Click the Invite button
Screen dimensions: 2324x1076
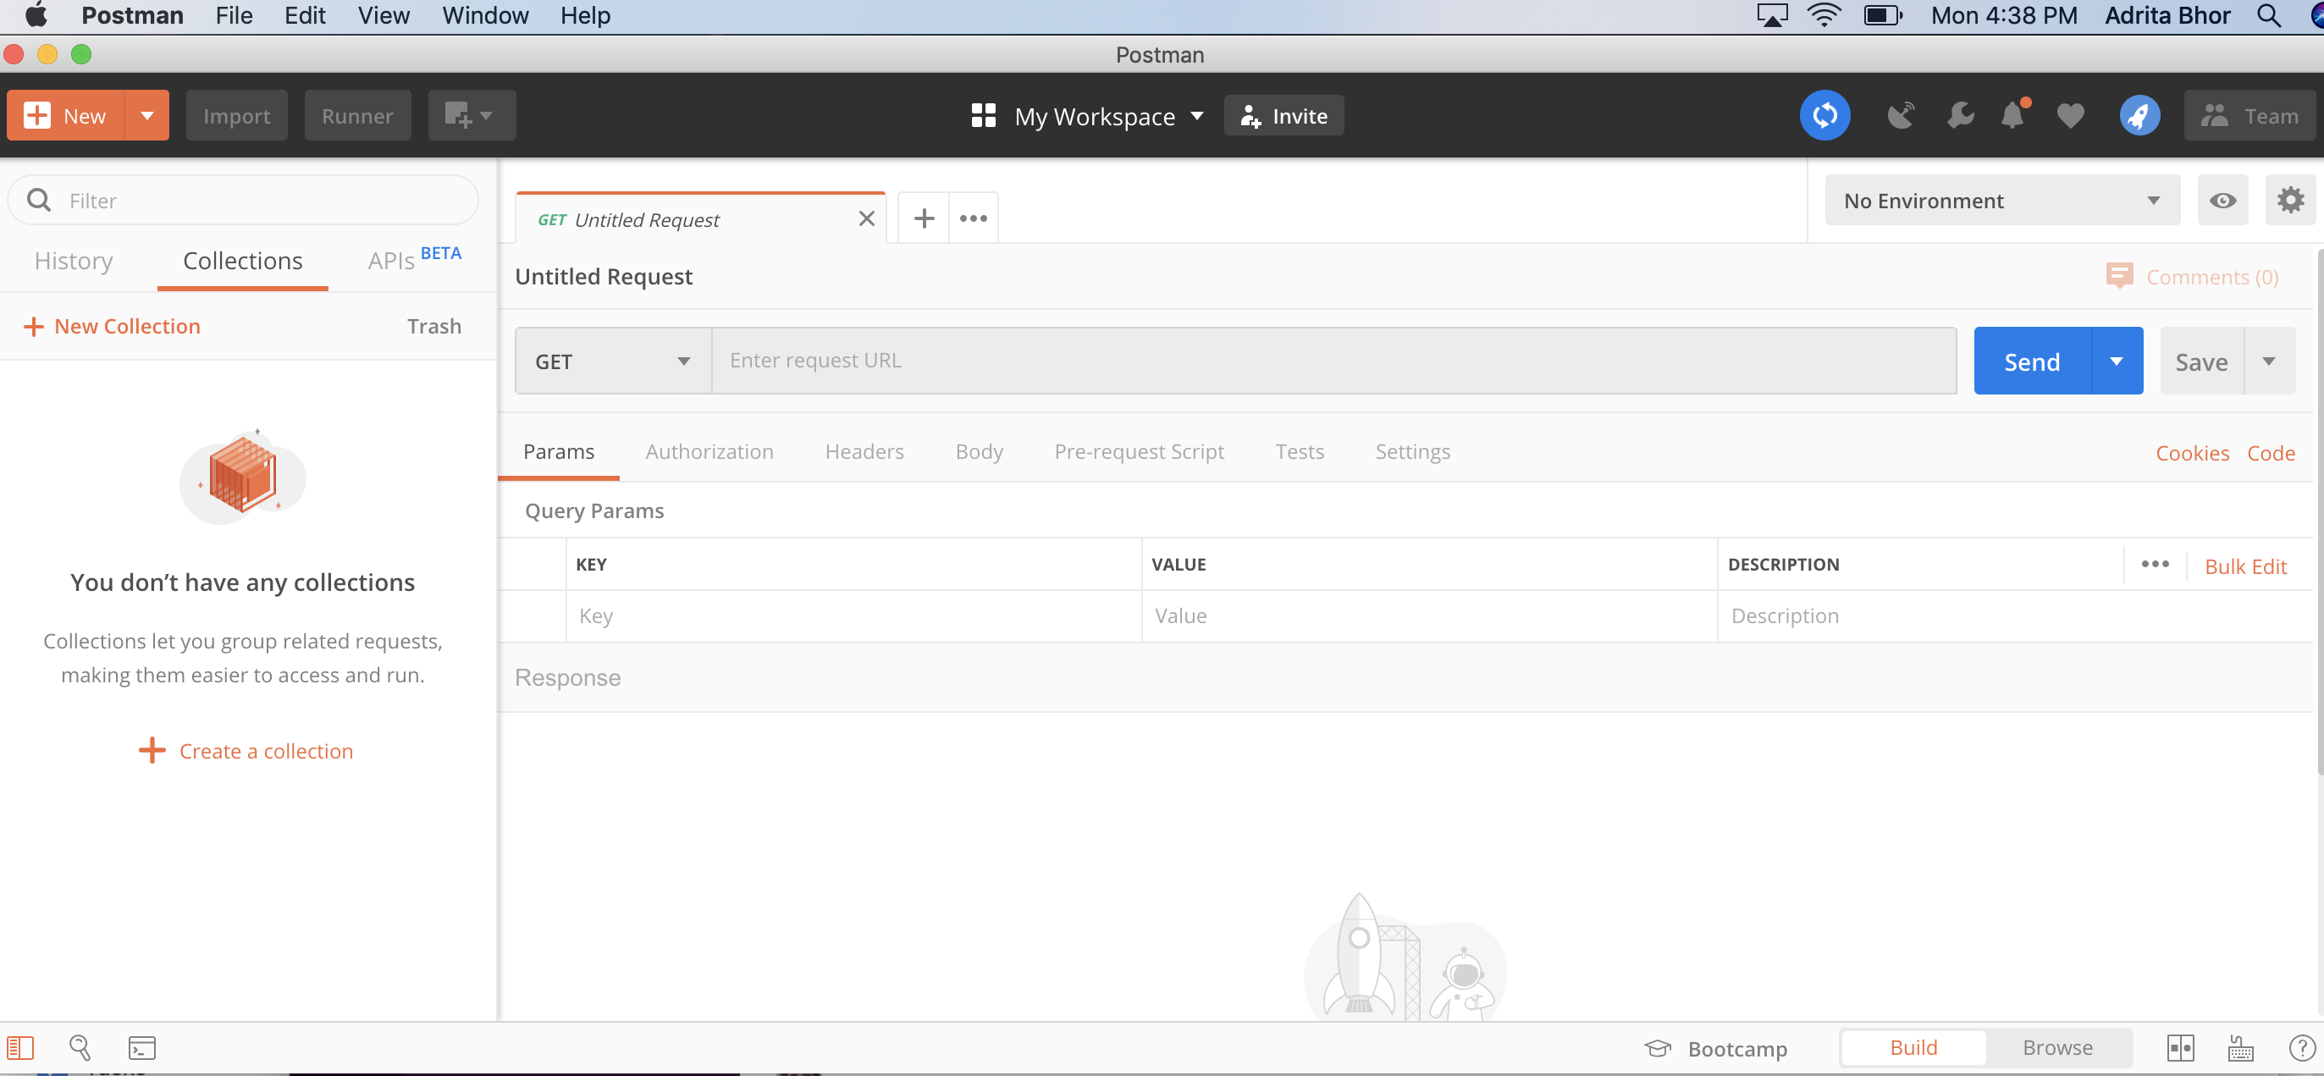point(1283,114)
